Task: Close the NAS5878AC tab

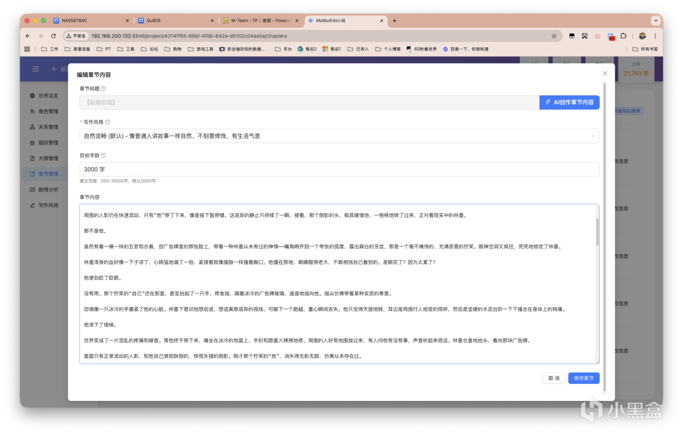Action: [x=127, y=21]
